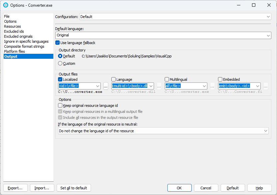
Task: Maximize the Options window
Action: [x=254, y=5]
